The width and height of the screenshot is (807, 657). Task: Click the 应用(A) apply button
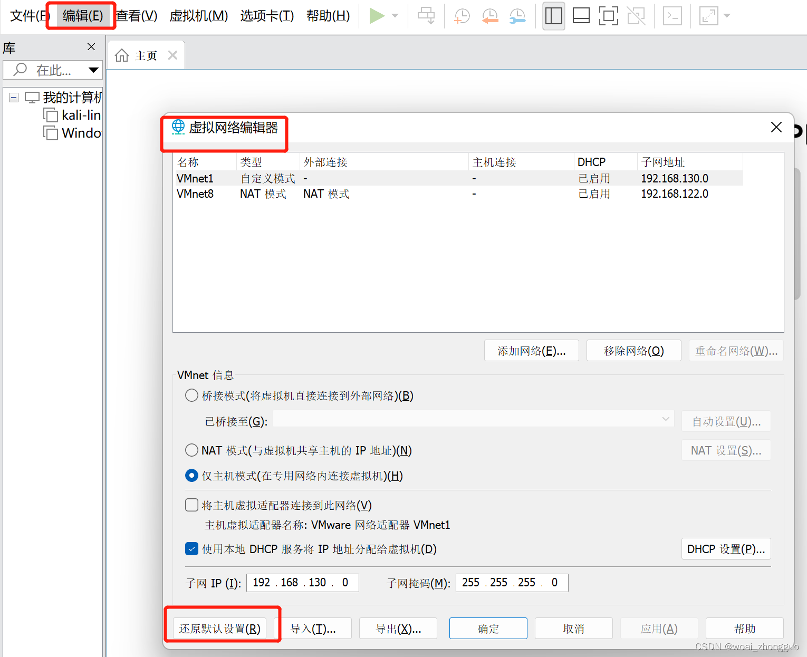pos(659,629)
